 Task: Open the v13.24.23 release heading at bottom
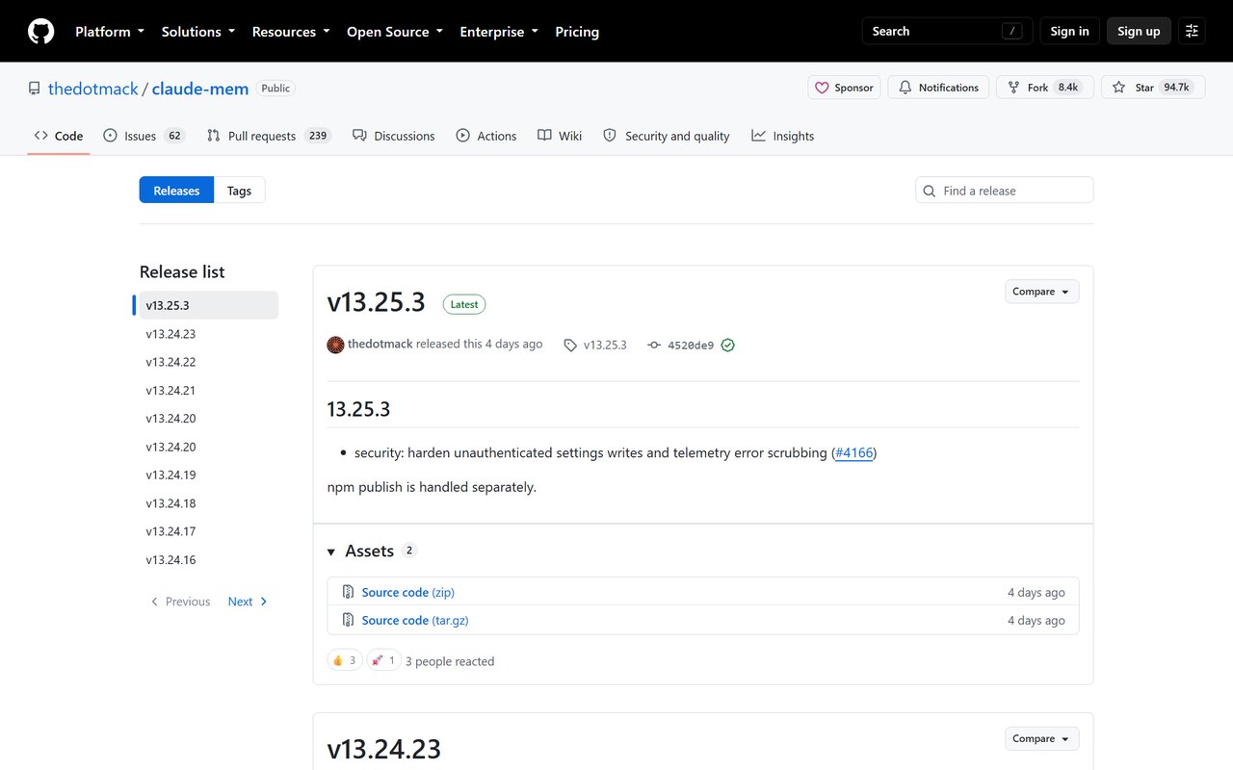click(384, 749)
